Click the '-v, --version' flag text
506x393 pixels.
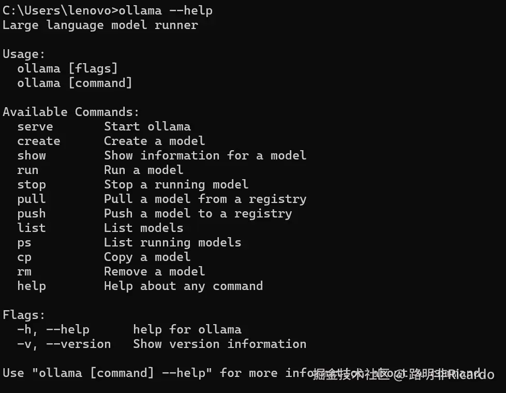pyautogui.click(x=64, y=344)
